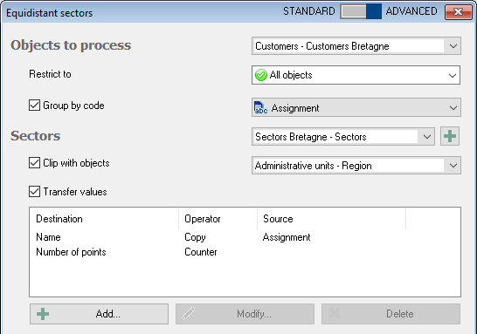The image size is (477, 334).
Task: Click the Add... button
Action: pyautogui.click(x=99, y=314)
